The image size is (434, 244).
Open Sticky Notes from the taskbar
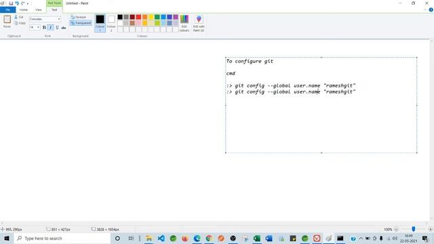tap(293, 238)
